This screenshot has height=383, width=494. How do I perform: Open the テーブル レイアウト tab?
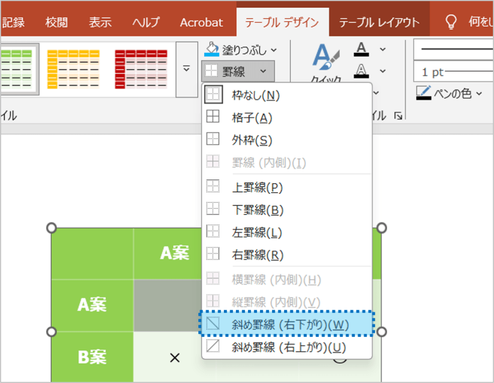coord(379,22)
